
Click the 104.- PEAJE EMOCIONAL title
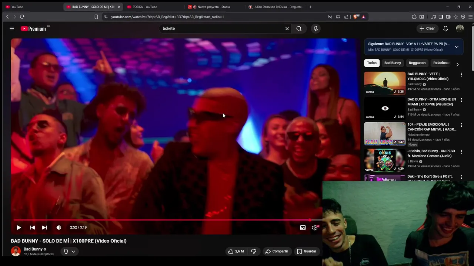pyautogui.click(x=432, y=127)
